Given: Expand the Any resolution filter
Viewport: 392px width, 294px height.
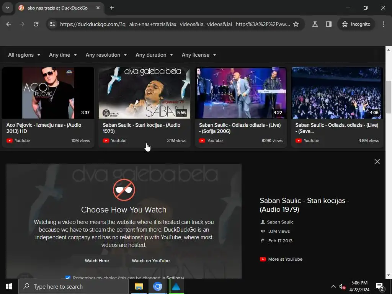Looking at the screenshot, I should 106,55.
